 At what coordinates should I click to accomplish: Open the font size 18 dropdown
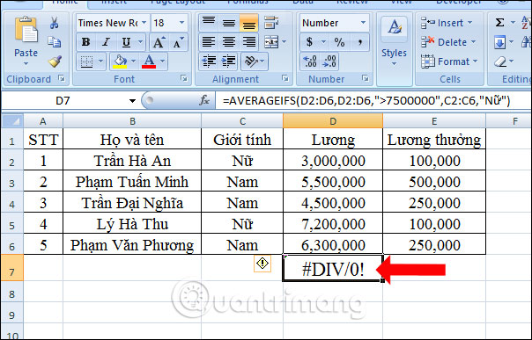click(181, 23)
